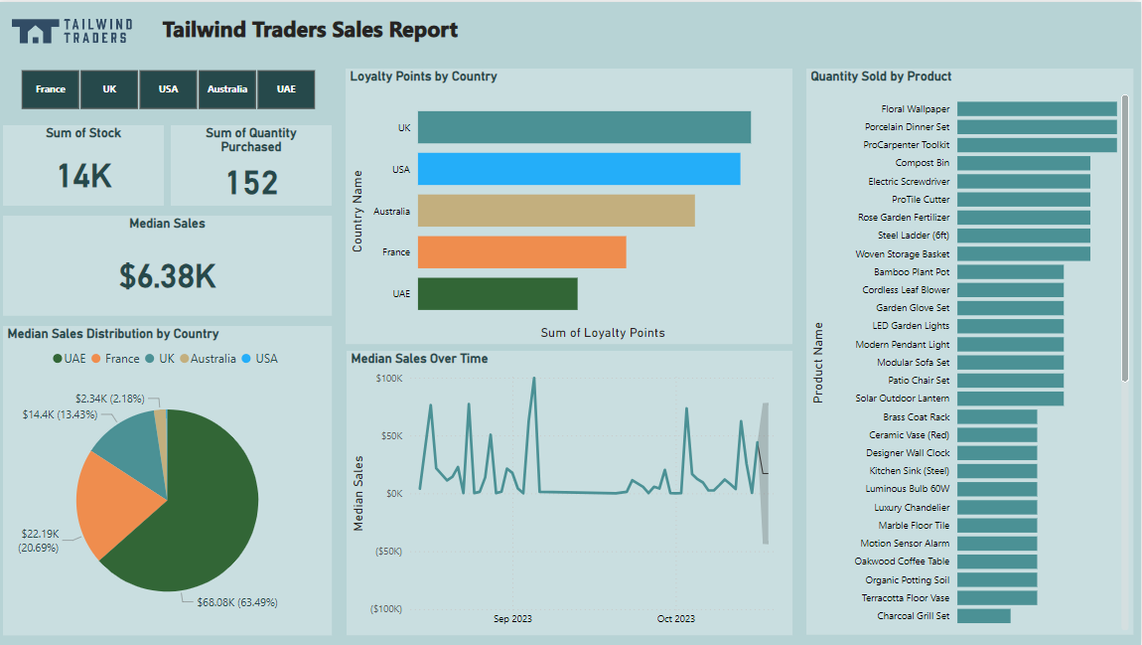Click the Brass Coat Rack label
The image size is (1142, 645).
[917, 416]
